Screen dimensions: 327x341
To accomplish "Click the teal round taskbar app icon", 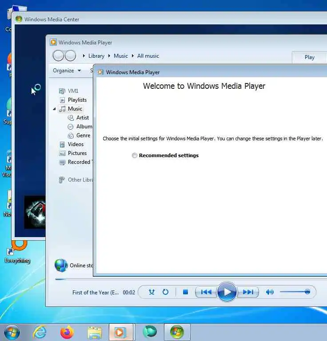I will 150,332.
